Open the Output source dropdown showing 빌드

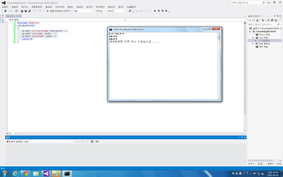[x=49, y=142]
